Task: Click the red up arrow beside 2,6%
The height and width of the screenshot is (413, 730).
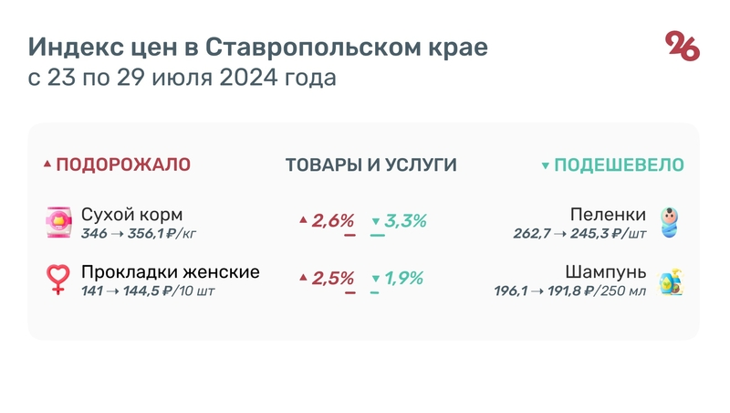Action: tap(303, 220)
